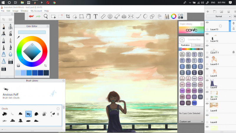Open the Draw Styles shapes tool
This screenshot has width=236, height=133.
(152, 16)
